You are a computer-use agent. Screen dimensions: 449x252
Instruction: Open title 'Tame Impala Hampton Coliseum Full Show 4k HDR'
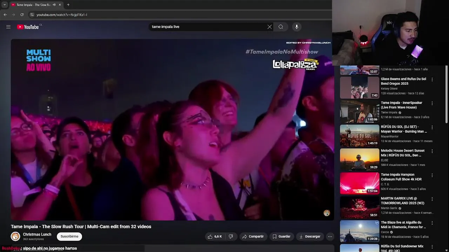[401, 177]
